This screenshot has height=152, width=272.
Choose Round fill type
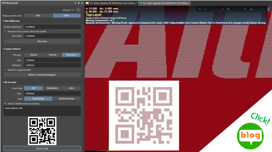pyautogui.click(x=52, y=55)
